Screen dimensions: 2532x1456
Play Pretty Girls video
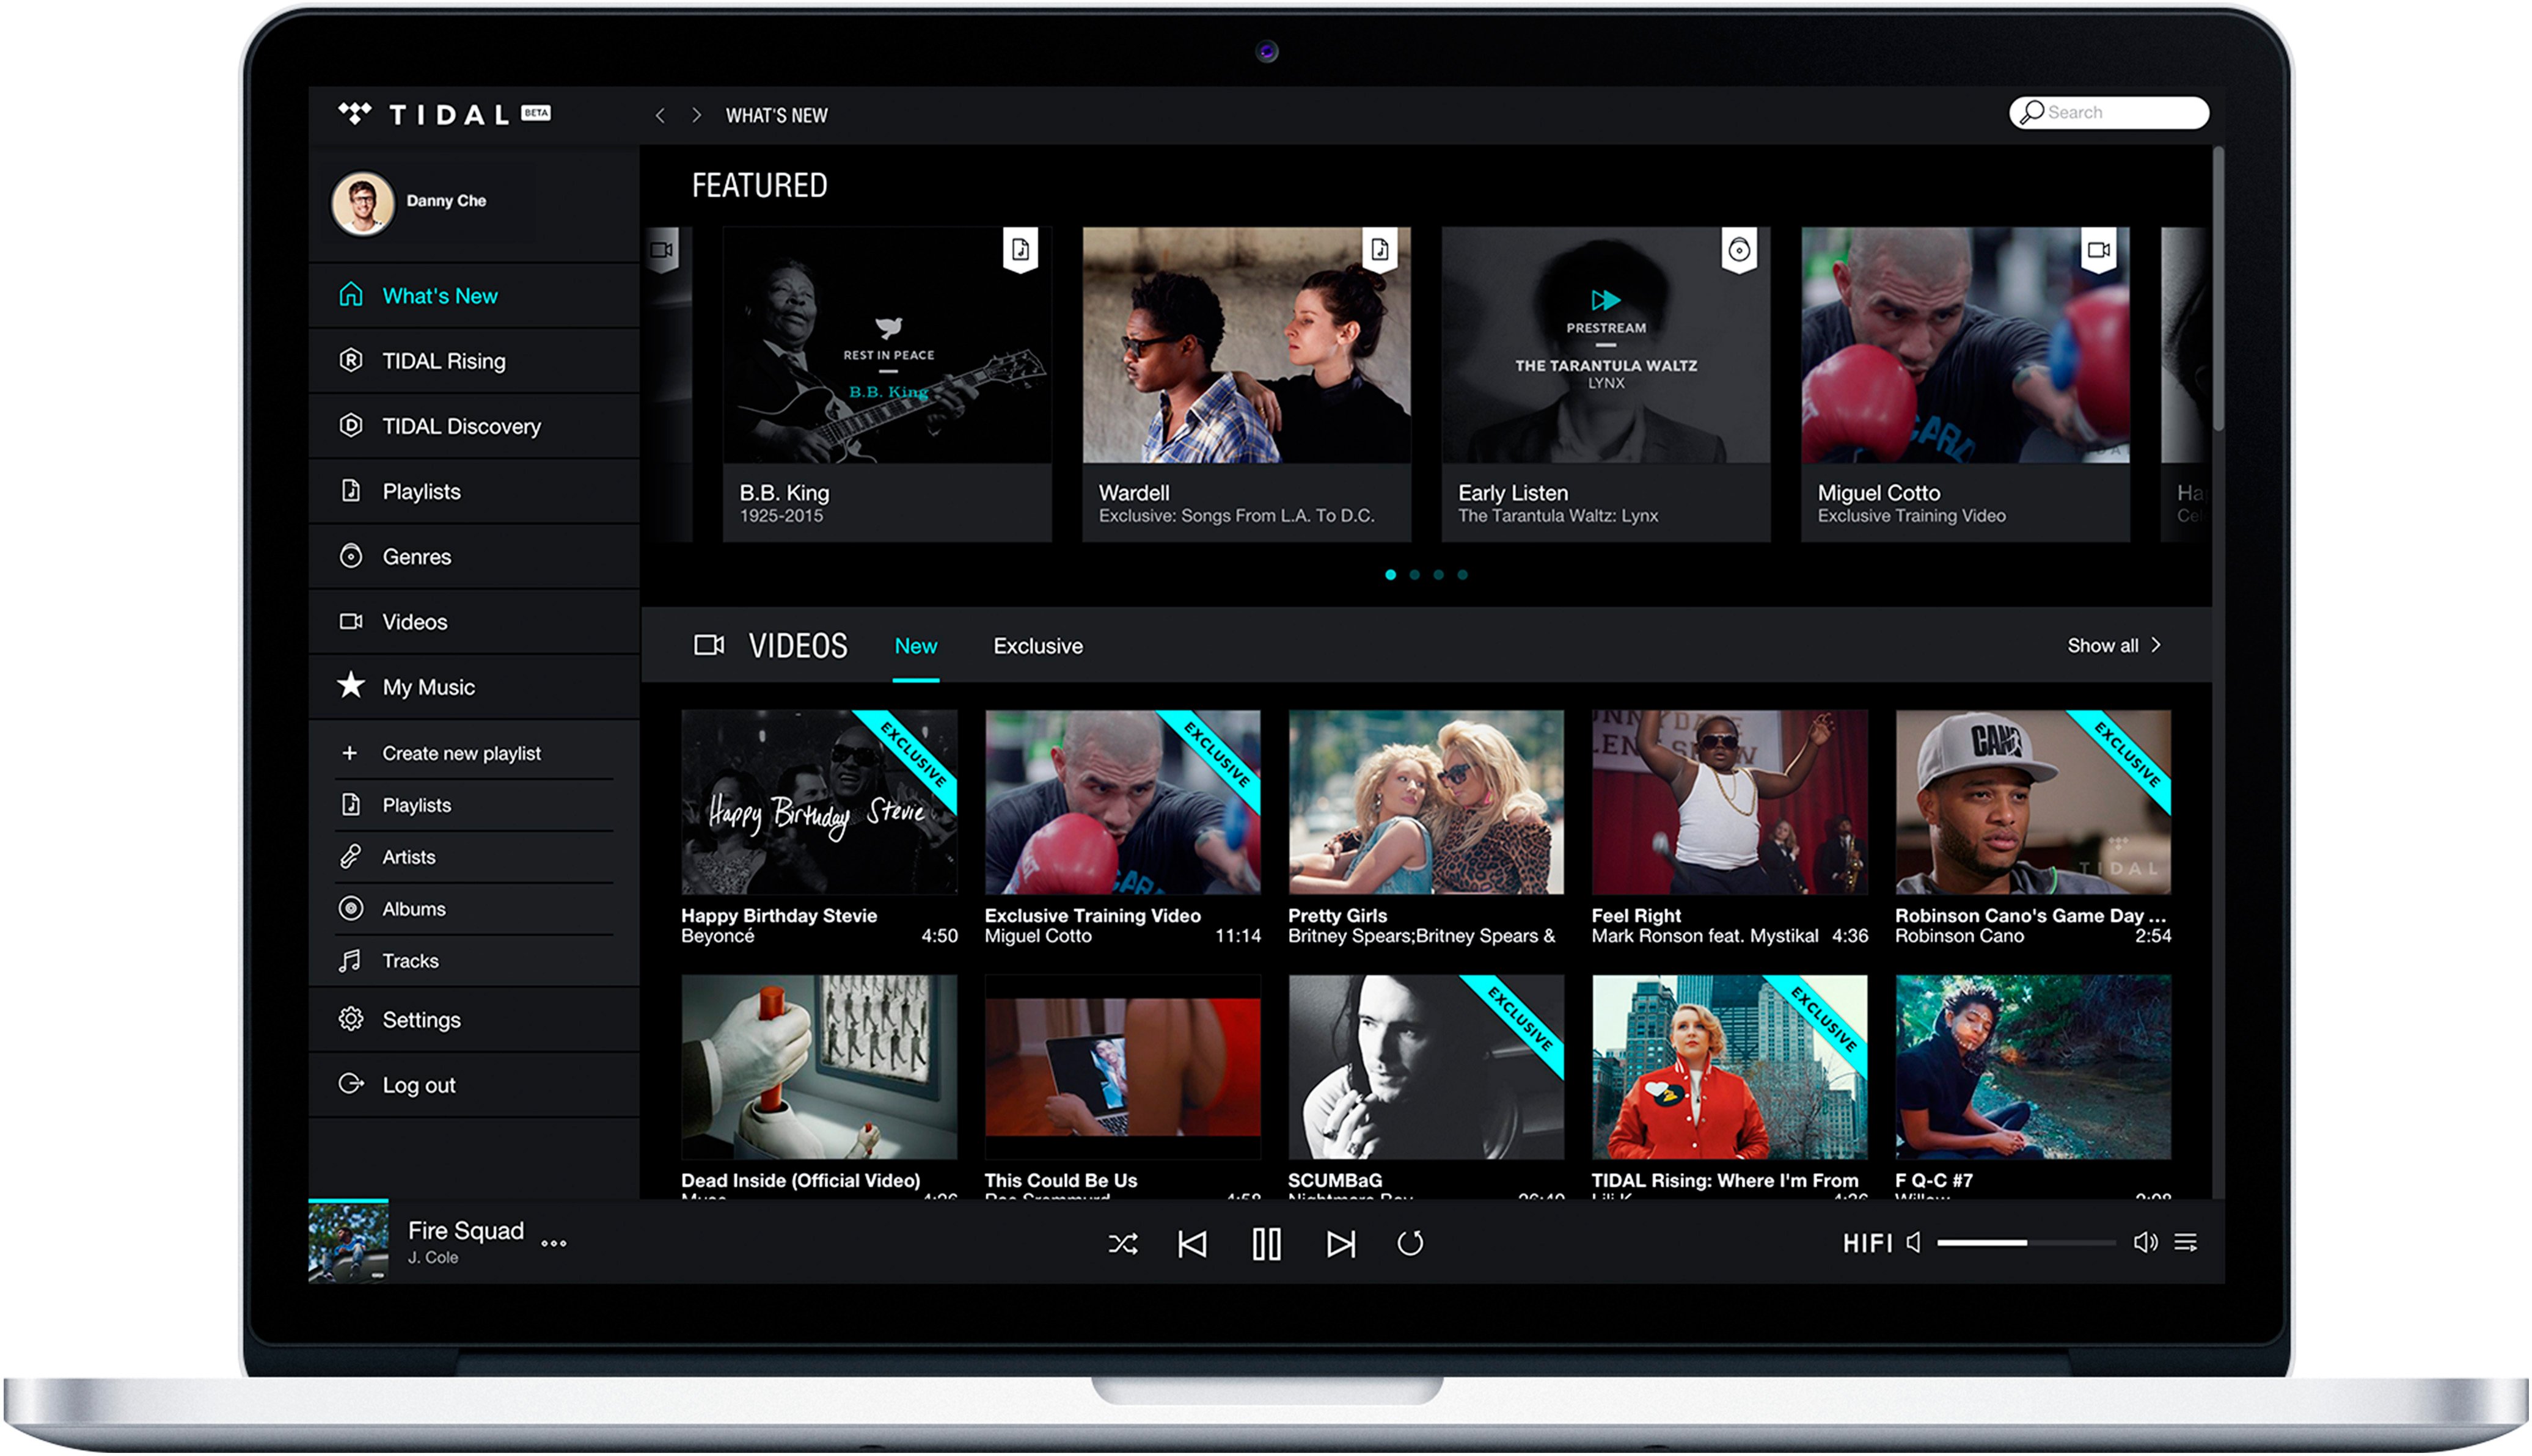(1425, 802)
